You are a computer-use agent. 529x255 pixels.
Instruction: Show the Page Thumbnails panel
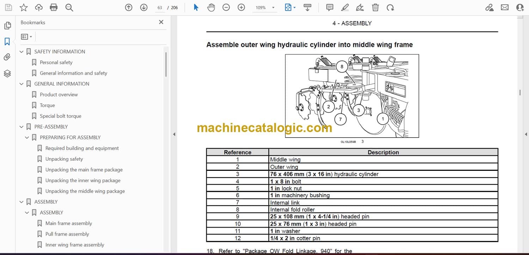pyautogui.click(x=7, y=25)
